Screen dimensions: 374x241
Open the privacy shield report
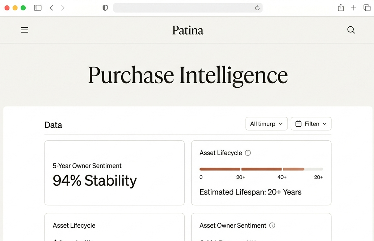coord(105,8)
